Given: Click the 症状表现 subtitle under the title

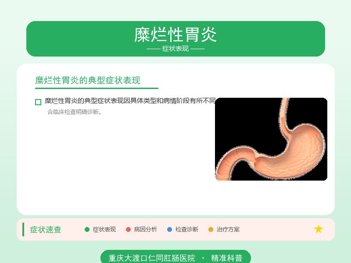Looking at the screenshot, I should pos(175,49).
